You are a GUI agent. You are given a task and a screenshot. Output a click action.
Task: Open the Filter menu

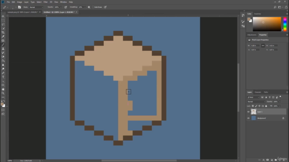(x=46, y=2)
